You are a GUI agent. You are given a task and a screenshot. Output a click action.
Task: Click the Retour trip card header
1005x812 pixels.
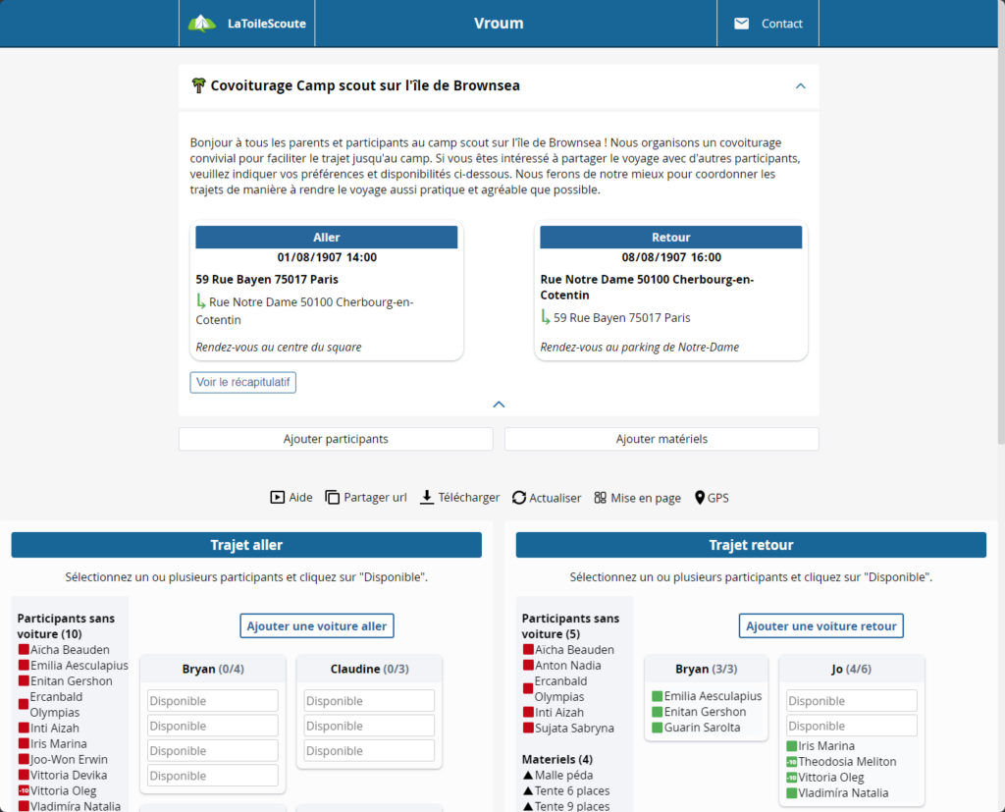click(x=671, y=238)
